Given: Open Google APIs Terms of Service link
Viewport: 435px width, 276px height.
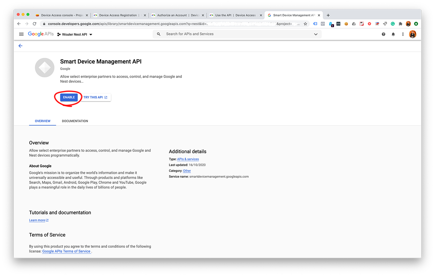Looking at the screenshot, I should click(x=66, y=251).
